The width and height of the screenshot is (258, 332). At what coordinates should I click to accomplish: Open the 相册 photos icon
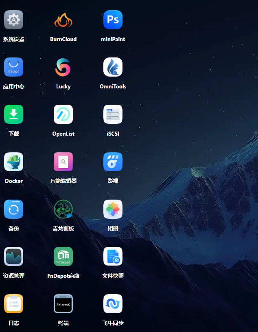pyautogui.click(x=113, y=209)
